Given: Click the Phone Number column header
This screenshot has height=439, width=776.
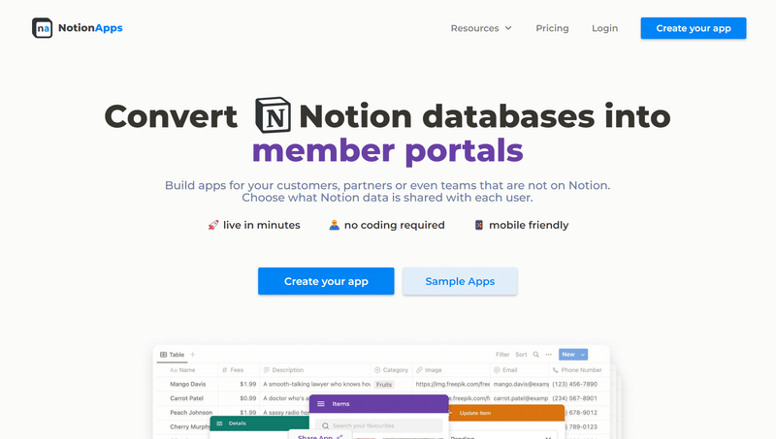Looking at the screenshot, I should [579, 370].
